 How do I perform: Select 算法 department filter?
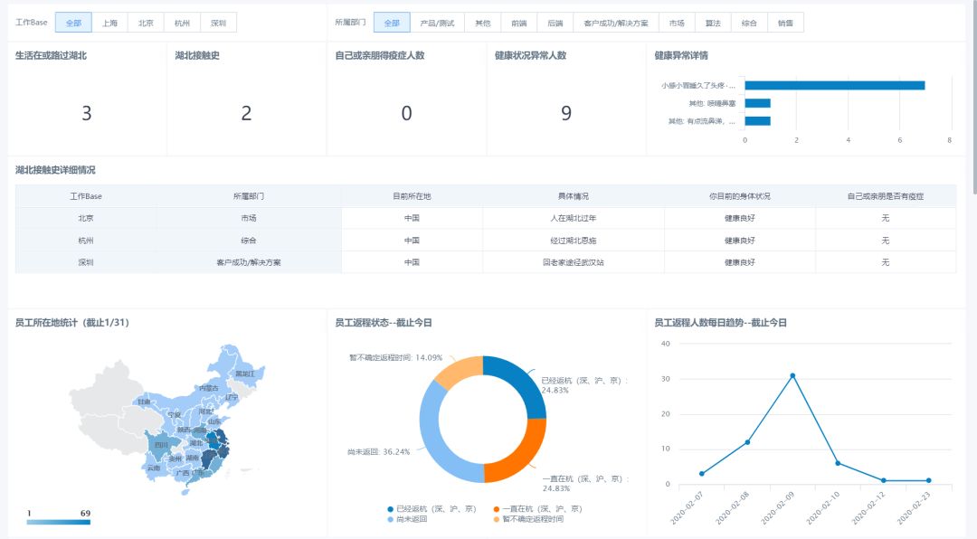[713, 23]
